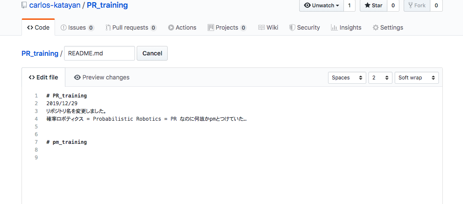Open the indent size 2 dropdown

coord(380,78)
